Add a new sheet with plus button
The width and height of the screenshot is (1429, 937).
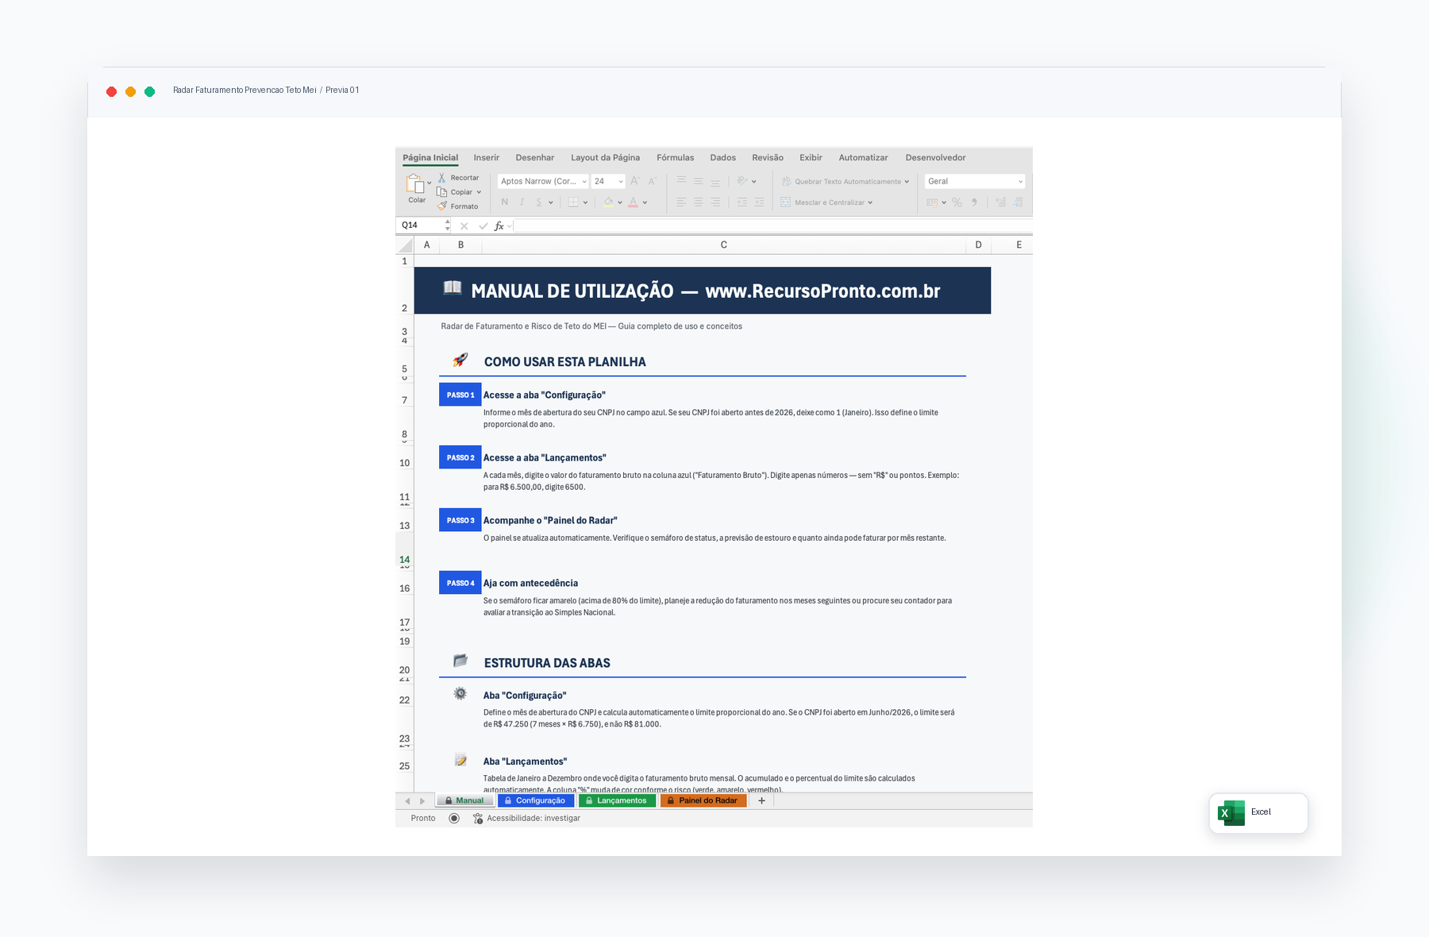point(761,800)
